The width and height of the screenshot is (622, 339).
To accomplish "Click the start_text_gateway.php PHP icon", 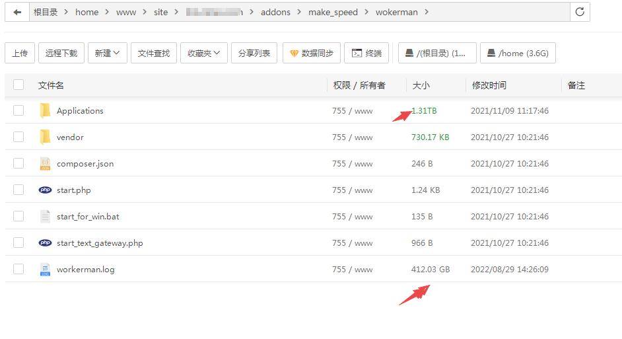I will tap(45, 243).
